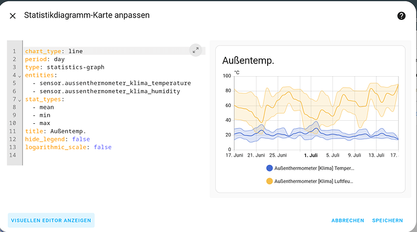Save the card with Speichern
Viewport: 417px width, 232px height.
coord(387,221)
